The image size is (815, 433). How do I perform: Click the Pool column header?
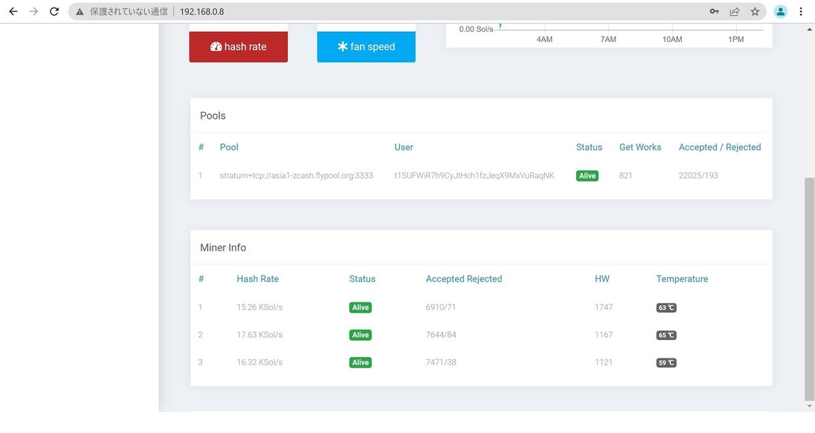[229, 147]
